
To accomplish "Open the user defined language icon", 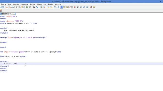I will (64, 7).
